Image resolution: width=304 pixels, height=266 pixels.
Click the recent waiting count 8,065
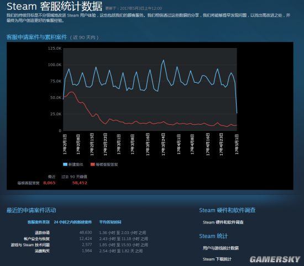tap(49, 183)
